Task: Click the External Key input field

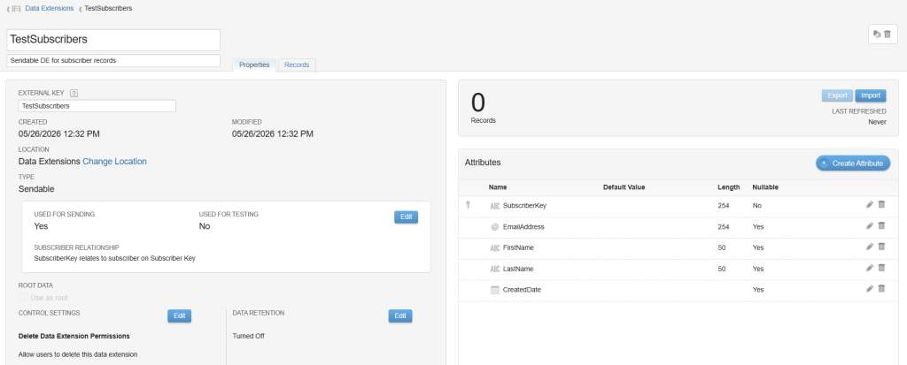Action: coord(97,106)
